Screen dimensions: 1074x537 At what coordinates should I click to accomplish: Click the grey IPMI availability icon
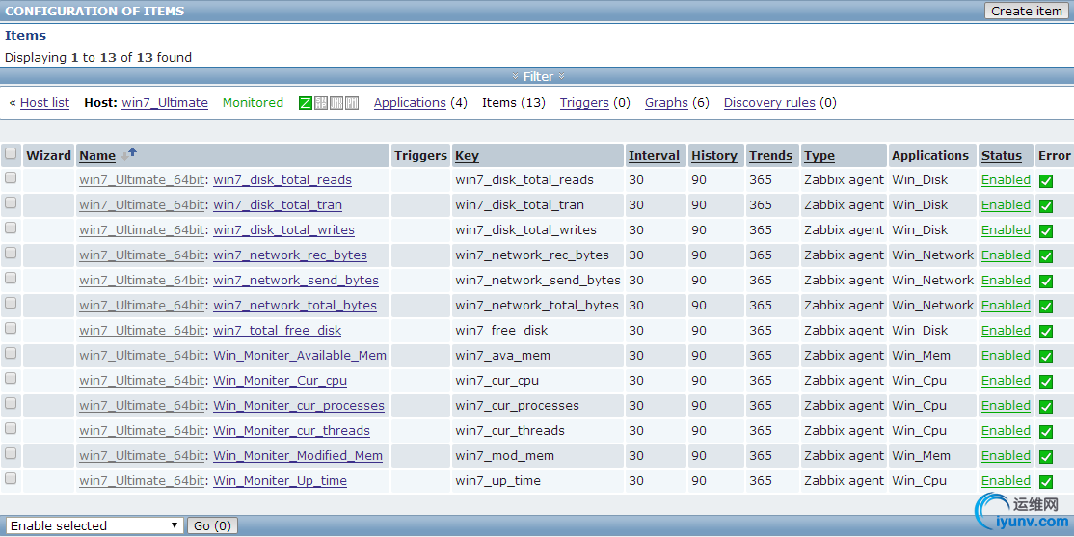point(352,103)
